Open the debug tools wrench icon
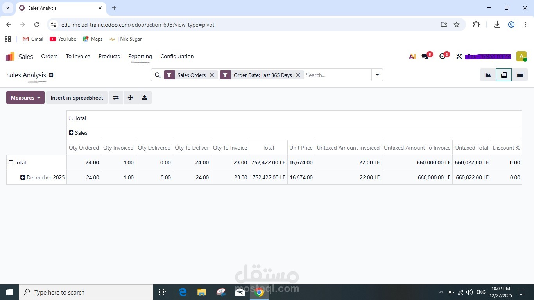534x300 pixels. click(459, 56)
